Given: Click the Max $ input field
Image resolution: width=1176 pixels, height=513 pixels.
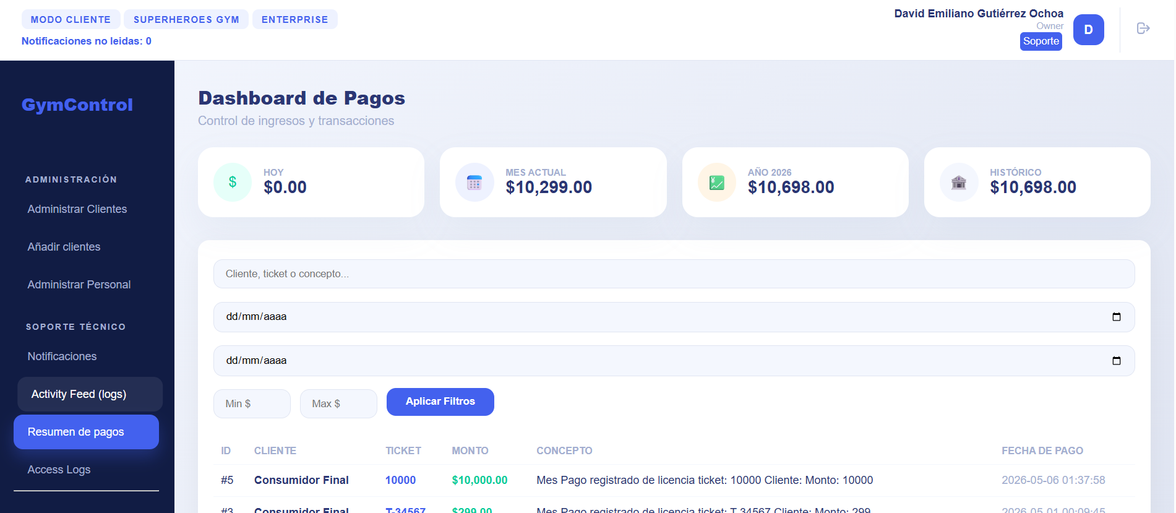Looking at the screenshot, I should pyautogui.click(x=338, y=403).
